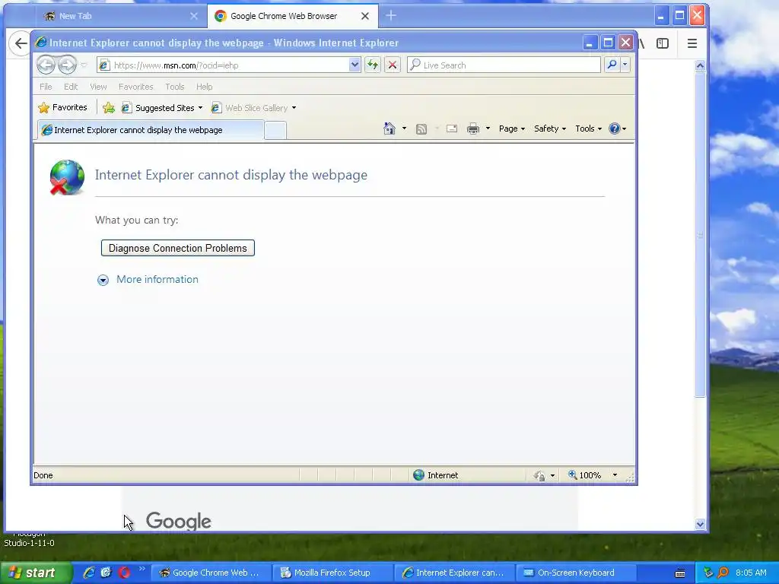The width and height of the screenshot is (779, 584).
Task: Click the Firefox vertical scrollbar thumb
Action: (700, 234)
